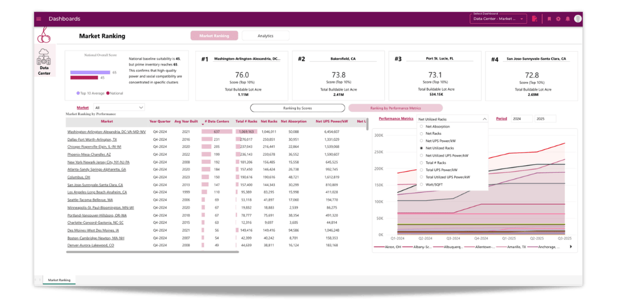617x308 pixels.
Task: Click the table's horizontal scrollbar
Action: 152,252
